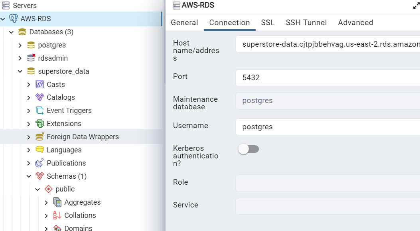
Task: Collapse the superstore_data database node
Action: [20, 71]
